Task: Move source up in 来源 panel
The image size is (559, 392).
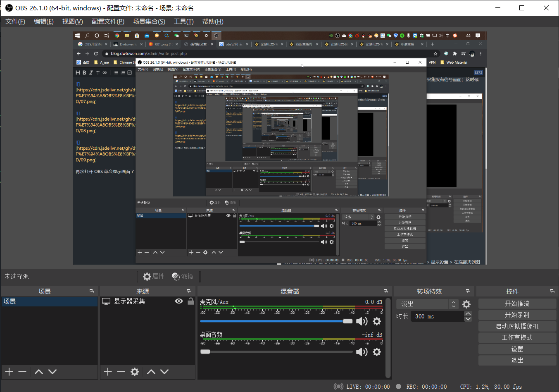Action: [x=151, y=372]
